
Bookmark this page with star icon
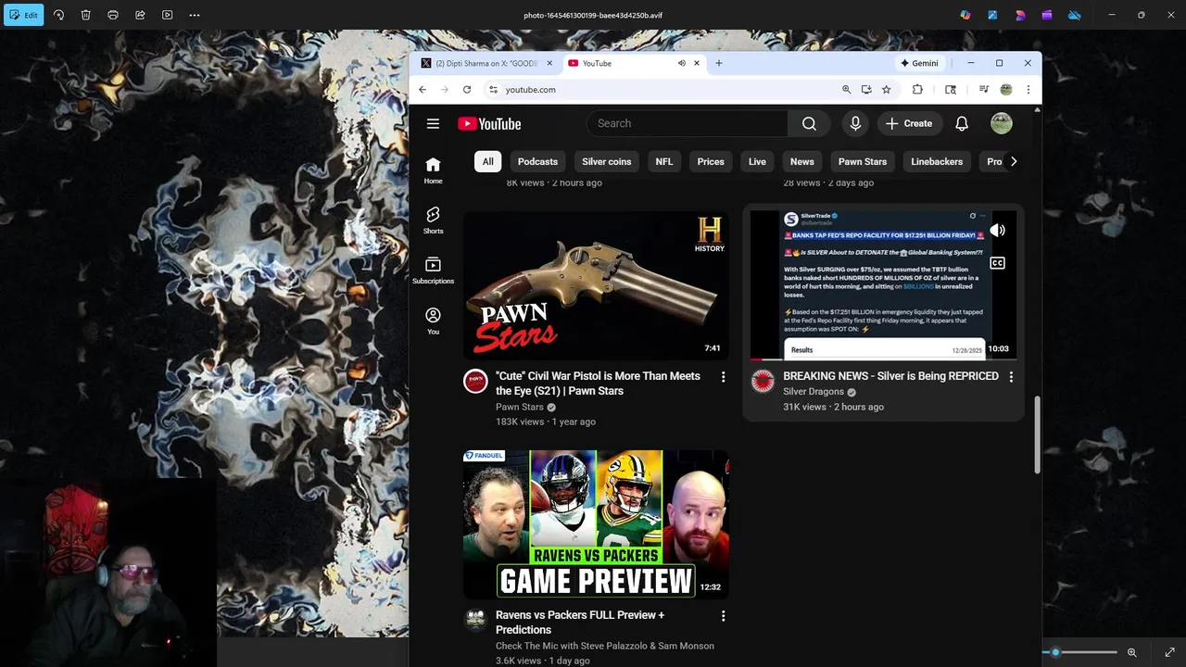(886, 90)
